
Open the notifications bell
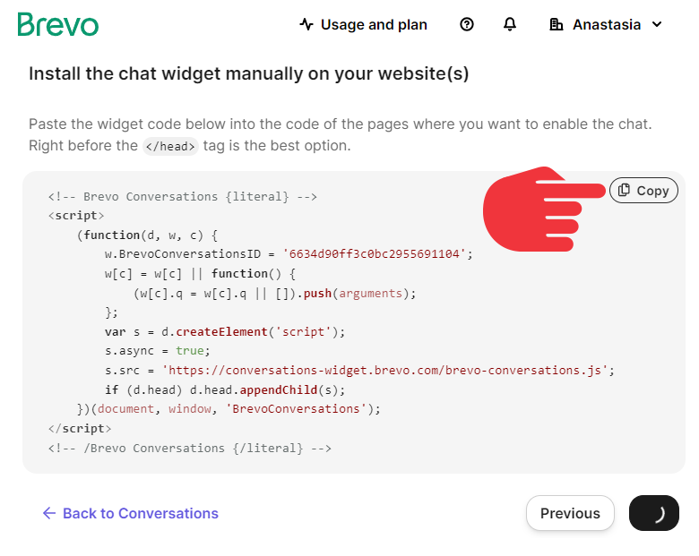pyautogui.click(x=510, y=24)
